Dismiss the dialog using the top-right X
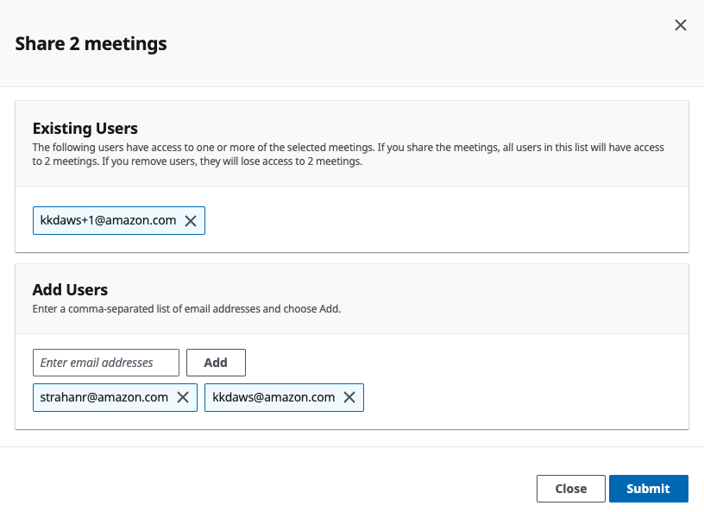Screen dimensions: 704x512 (x=681, y=25)
